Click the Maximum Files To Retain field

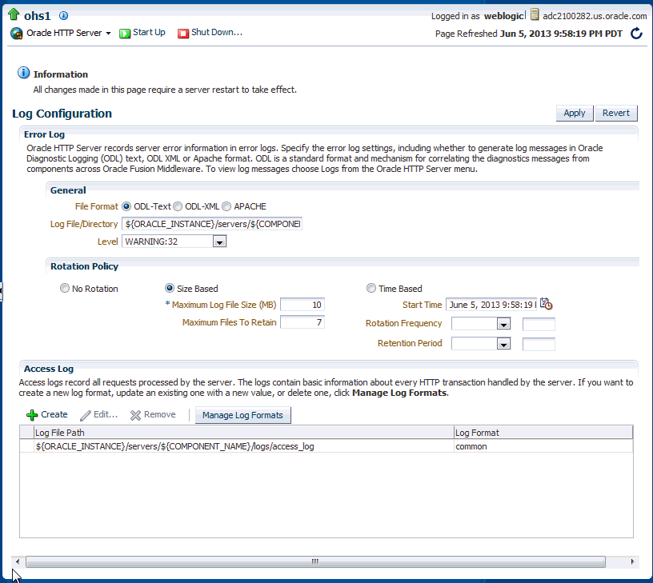[302, 322]
